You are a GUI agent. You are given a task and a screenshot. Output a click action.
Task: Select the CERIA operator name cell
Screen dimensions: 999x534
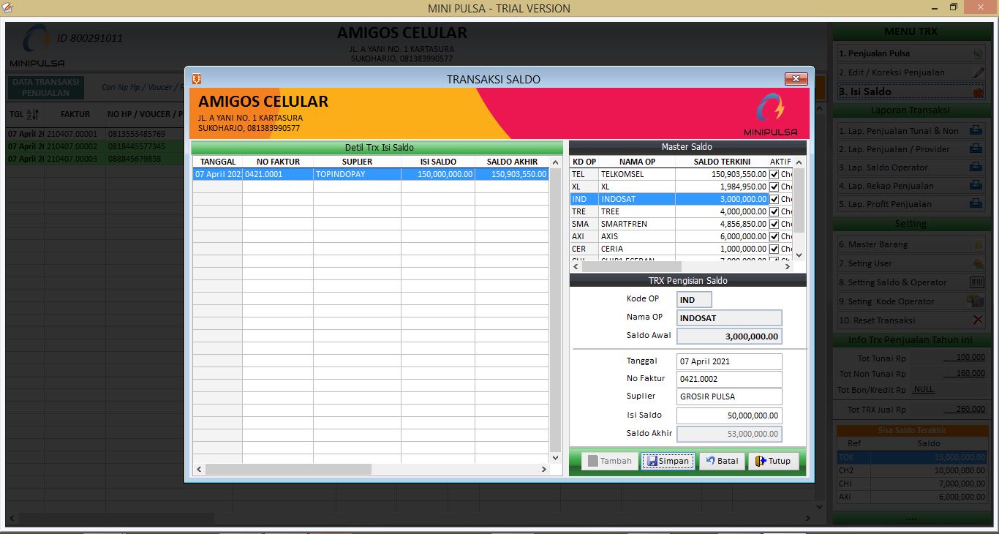[x=637, y=249]
